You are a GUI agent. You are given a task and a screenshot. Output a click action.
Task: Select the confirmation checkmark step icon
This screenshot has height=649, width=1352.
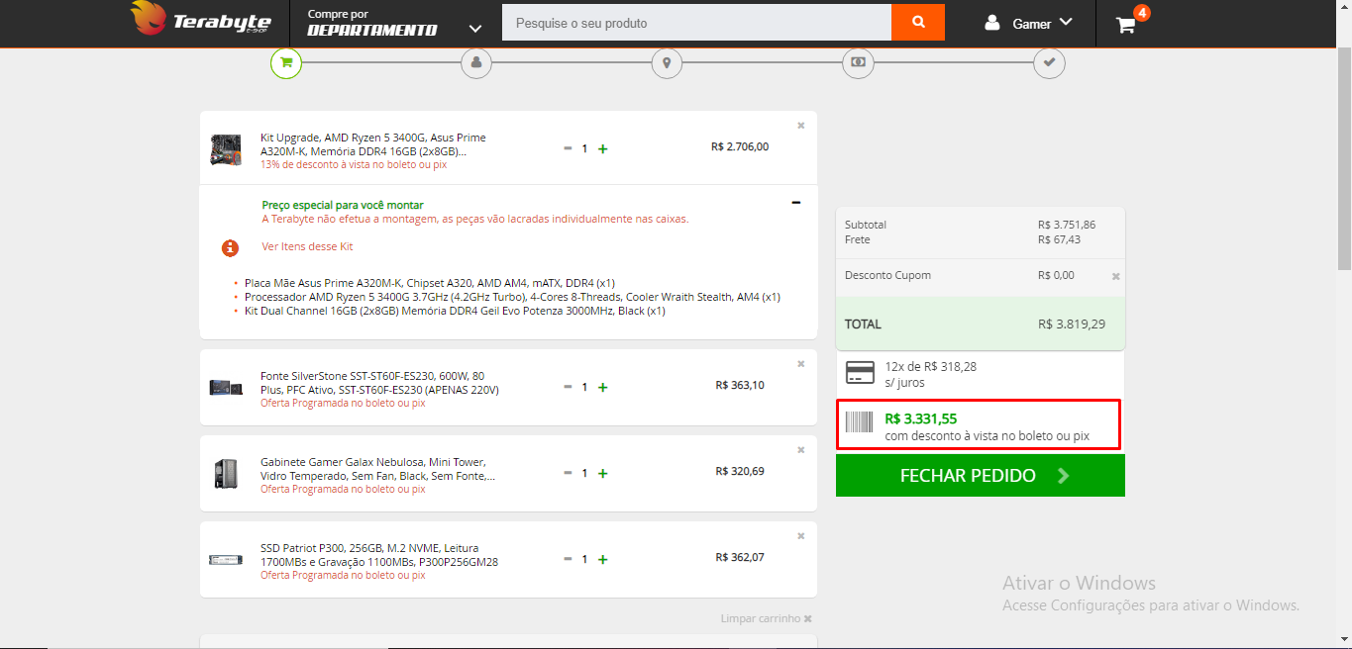[x=1049, y=63]
